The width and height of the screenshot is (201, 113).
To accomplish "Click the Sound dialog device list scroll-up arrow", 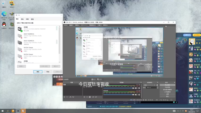I will tap(59, 26).
